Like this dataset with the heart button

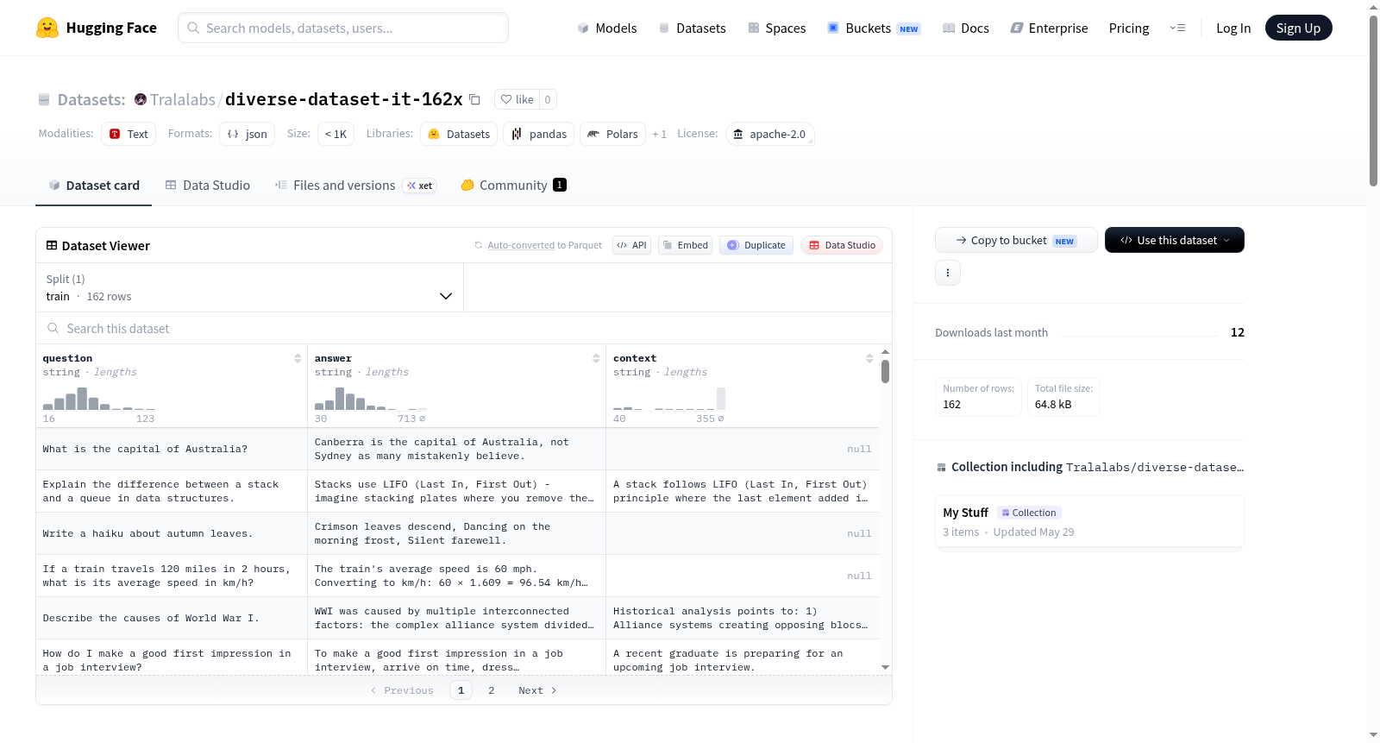tap(517, 99)
